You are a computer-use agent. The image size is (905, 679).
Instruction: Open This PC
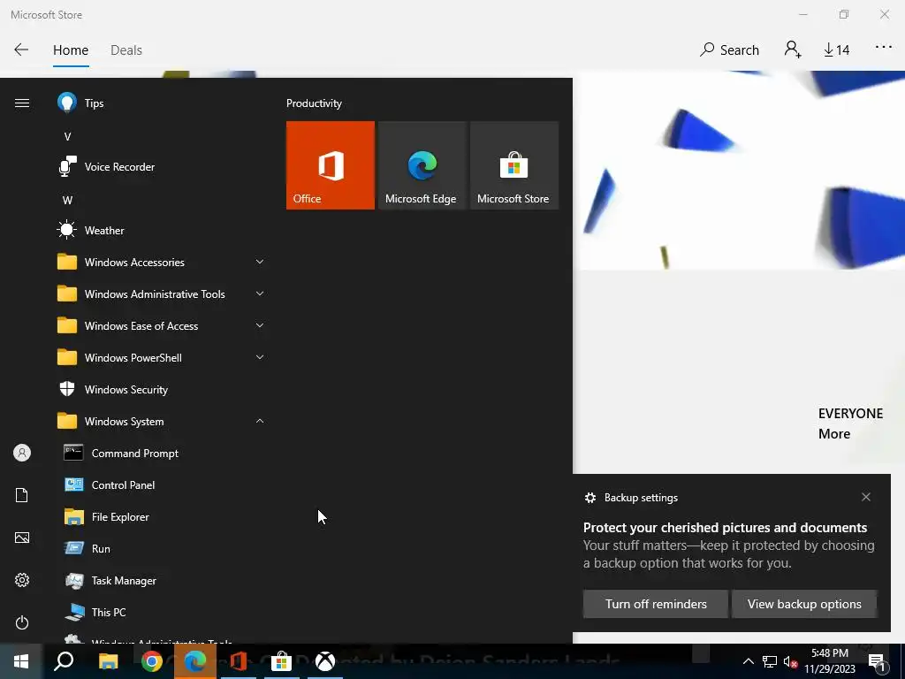tap(162, 612)
